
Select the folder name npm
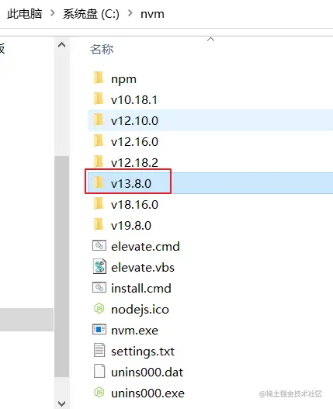tap(123, 79)
